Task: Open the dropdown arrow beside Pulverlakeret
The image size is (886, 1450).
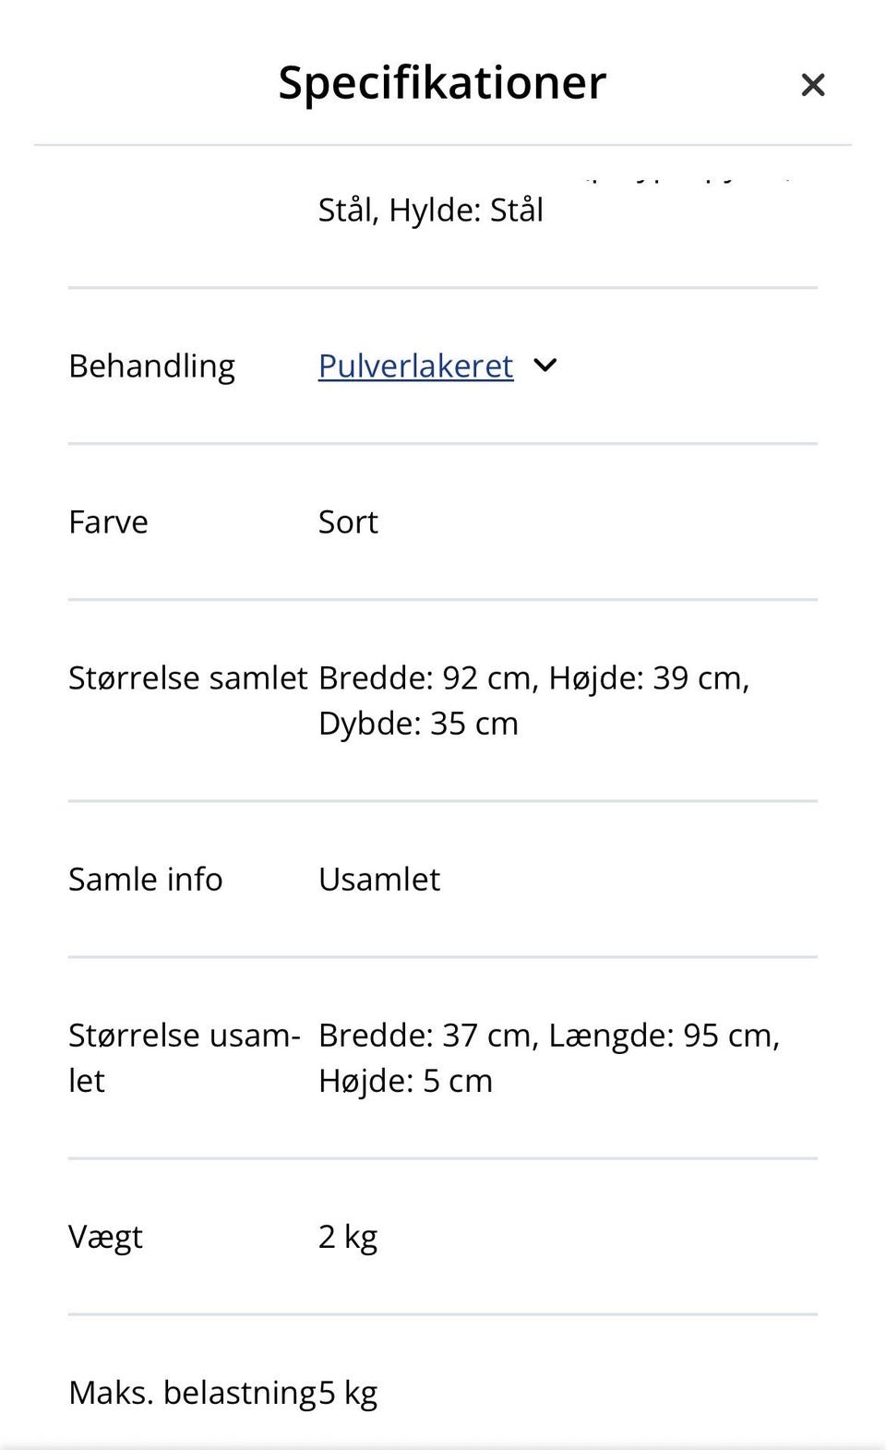Action: (545, 365)
